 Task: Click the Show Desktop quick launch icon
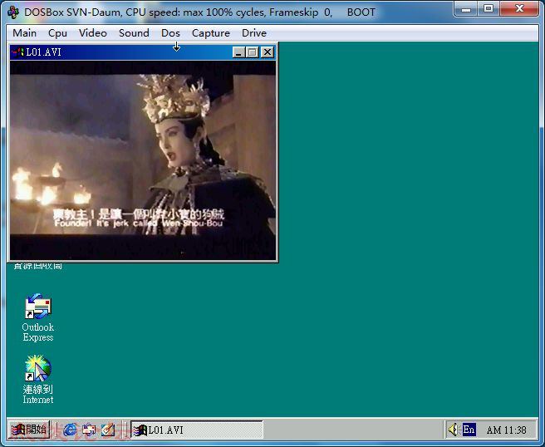point(108,430)
